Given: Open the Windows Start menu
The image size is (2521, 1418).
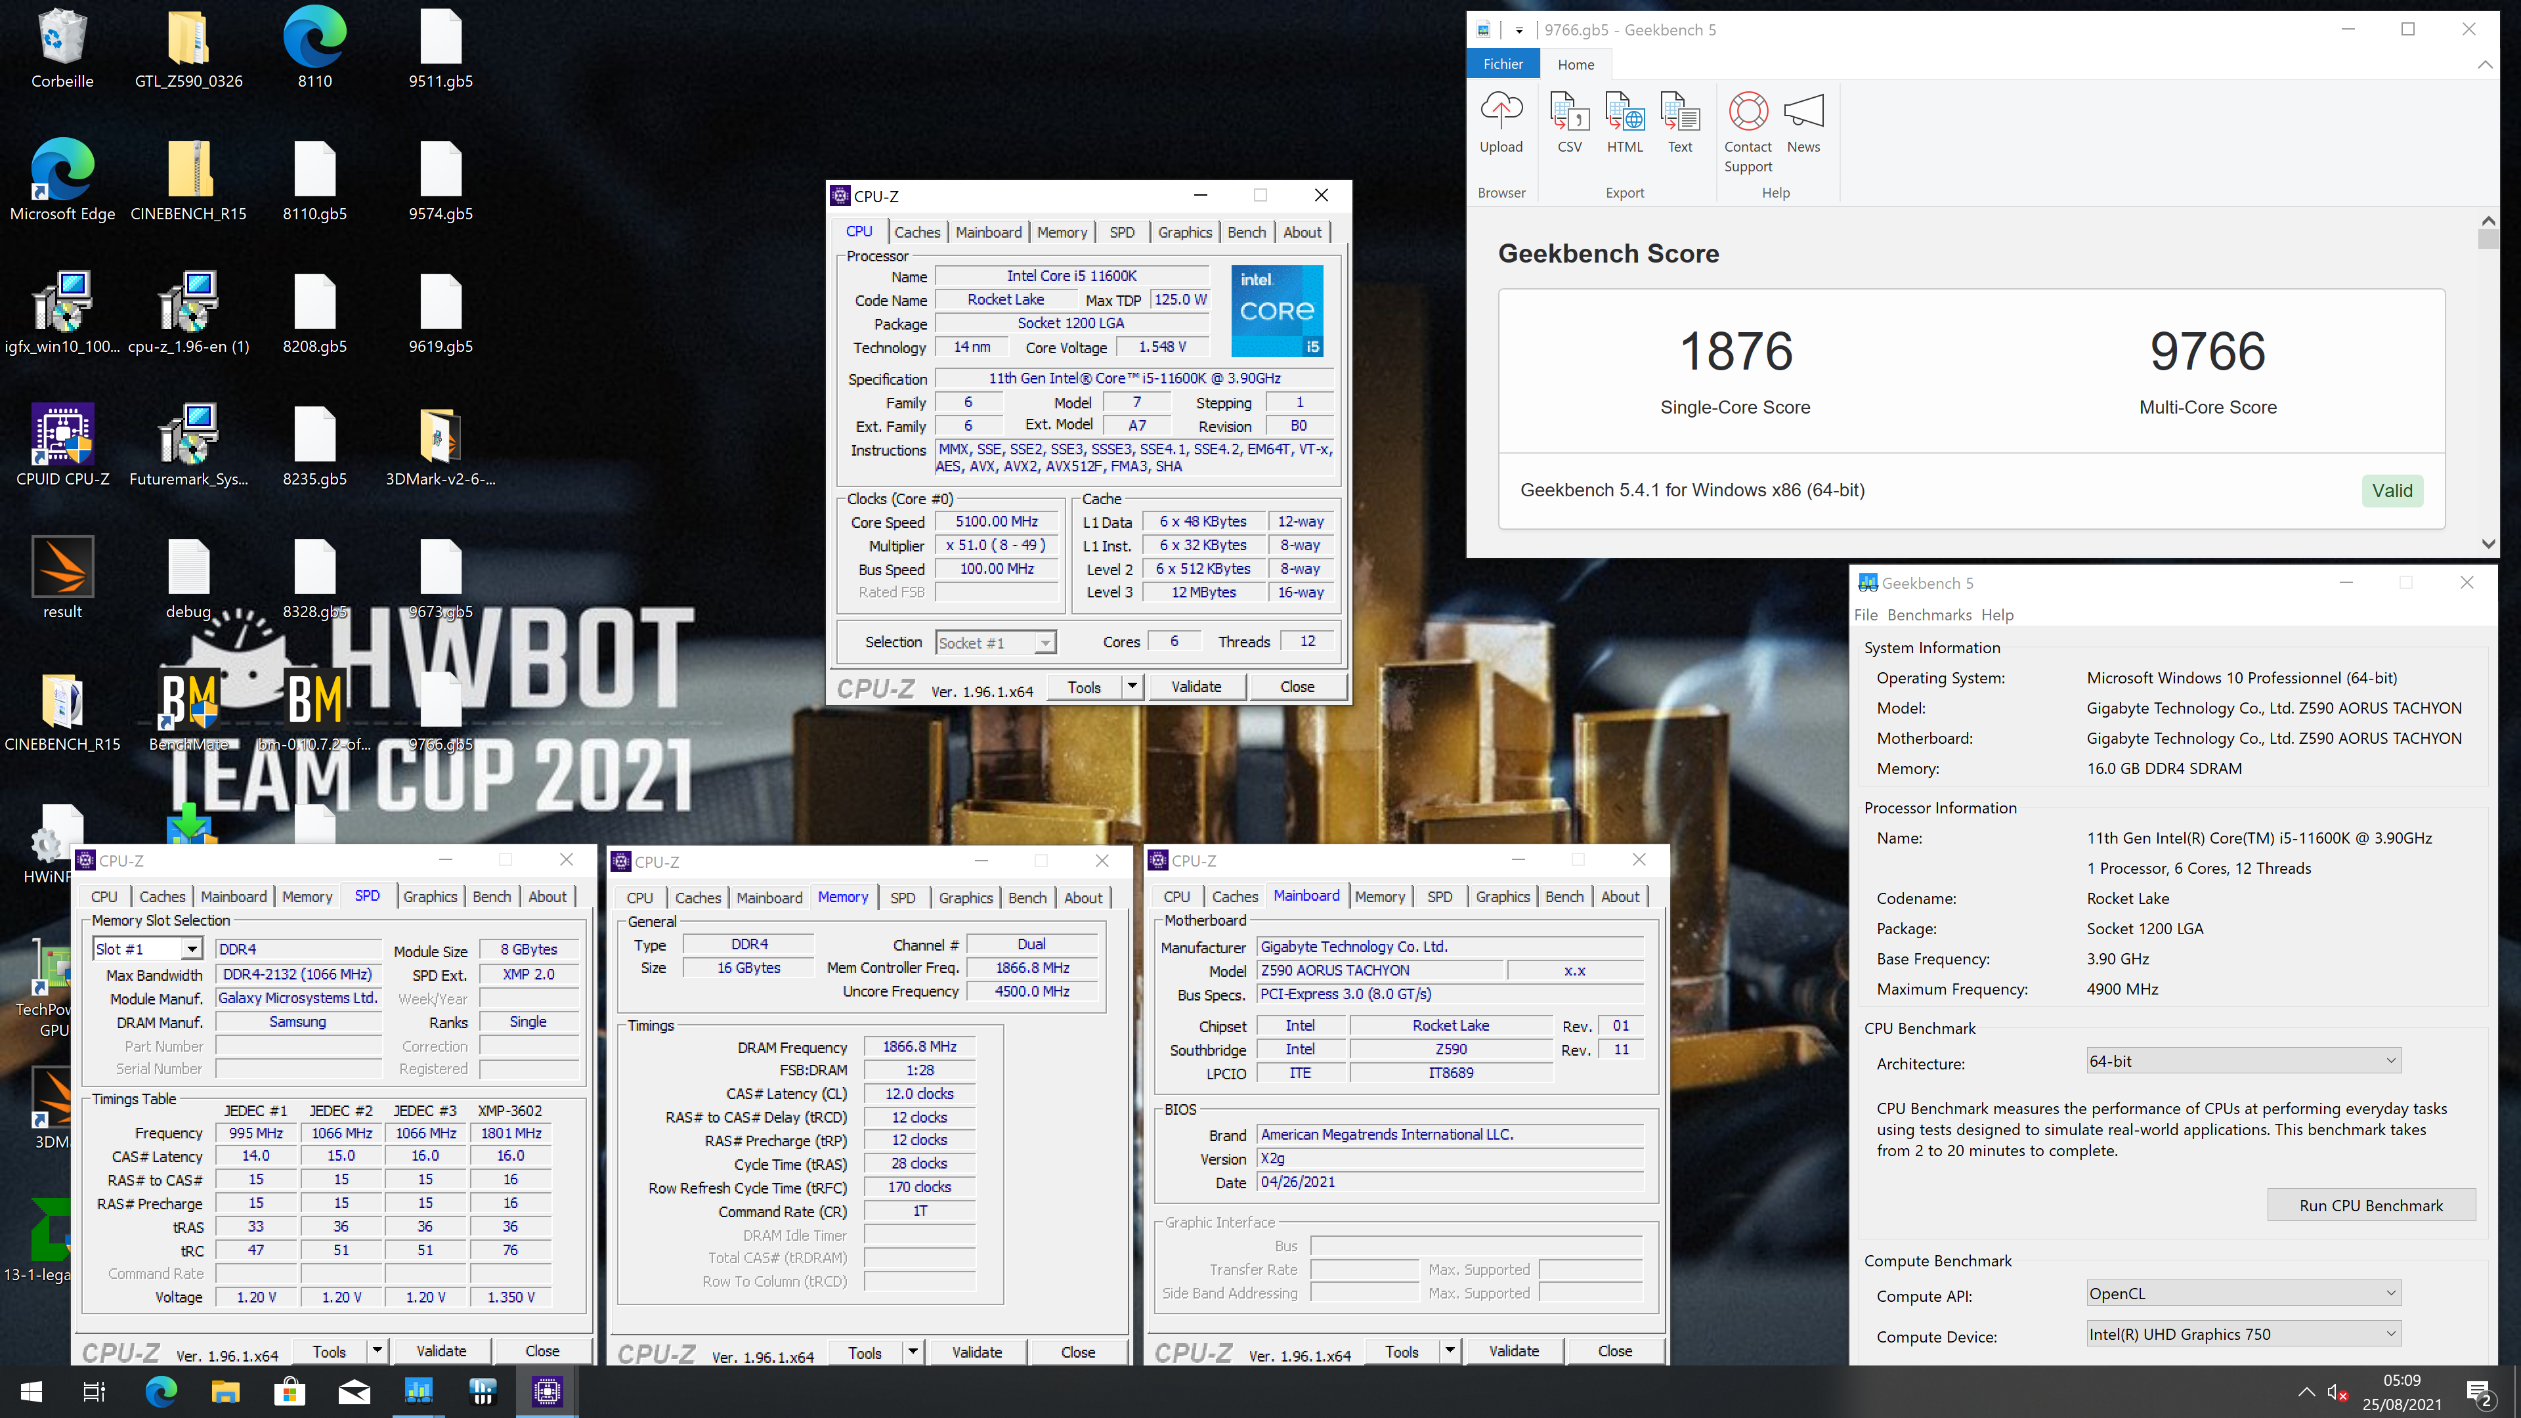Looking at the screenshot, I should coord(32,1390).
